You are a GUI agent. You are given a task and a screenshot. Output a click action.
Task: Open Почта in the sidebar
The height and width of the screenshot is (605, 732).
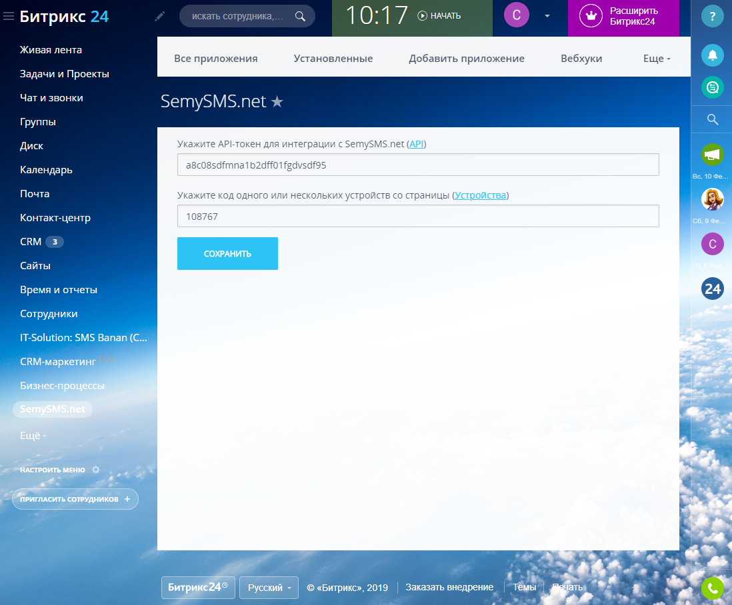[35, 194]
